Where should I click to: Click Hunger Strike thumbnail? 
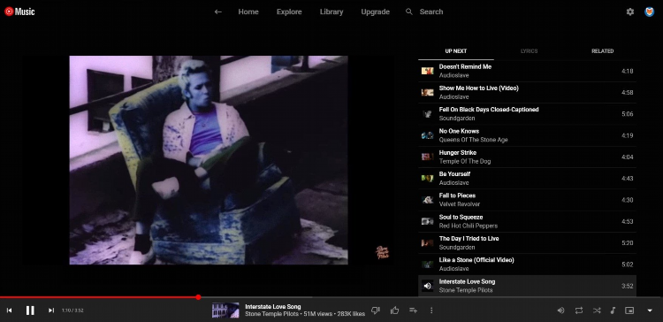[428, 157]
